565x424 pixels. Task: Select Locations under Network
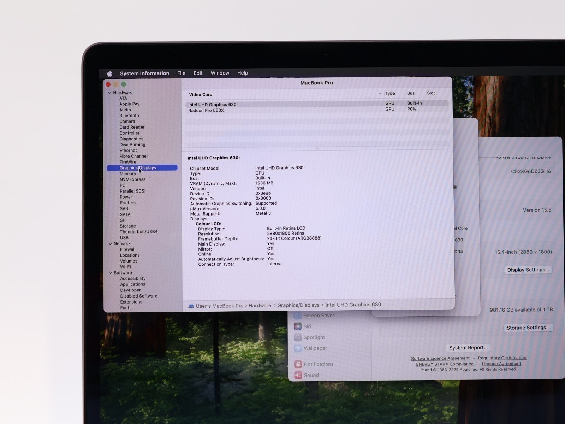130,255
